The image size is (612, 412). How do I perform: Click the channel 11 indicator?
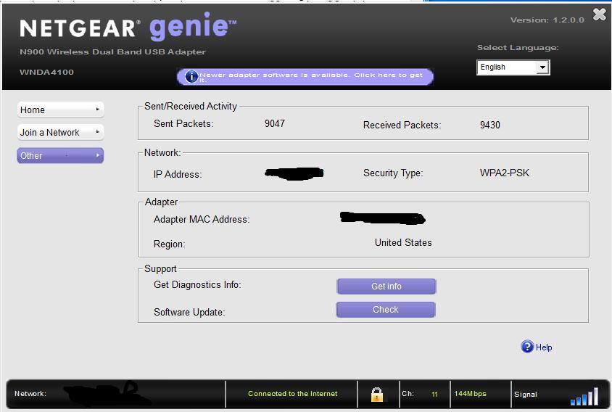434,395
